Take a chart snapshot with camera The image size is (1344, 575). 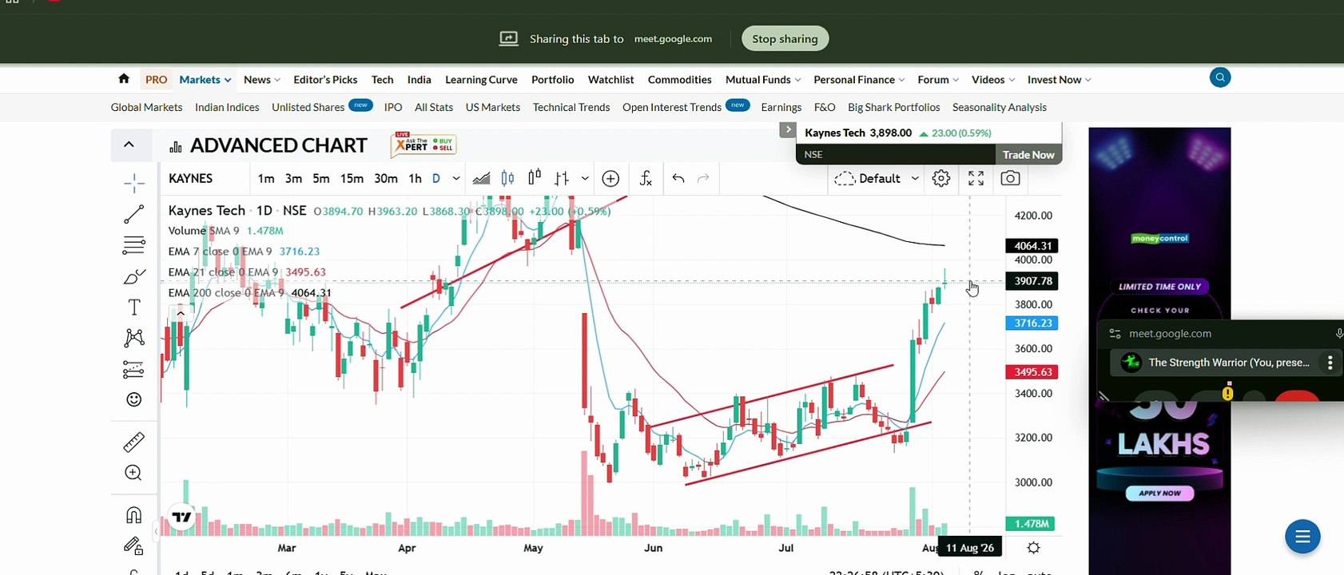point(1010,178)
